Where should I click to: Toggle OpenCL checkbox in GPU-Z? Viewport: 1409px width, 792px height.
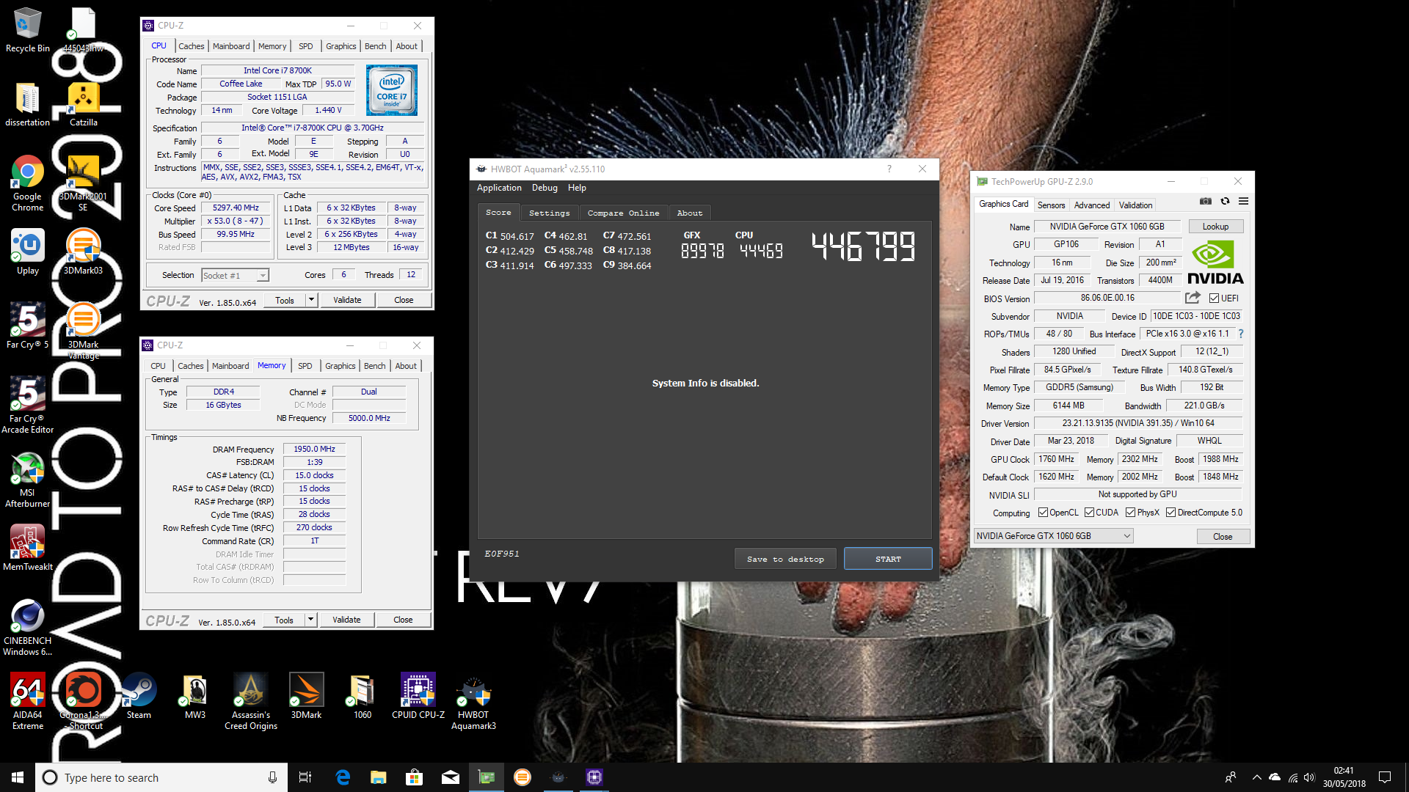coord(1043,513)
